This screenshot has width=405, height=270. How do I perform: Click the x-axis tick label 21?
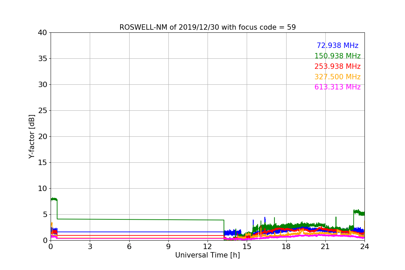[x=325, y=247]
